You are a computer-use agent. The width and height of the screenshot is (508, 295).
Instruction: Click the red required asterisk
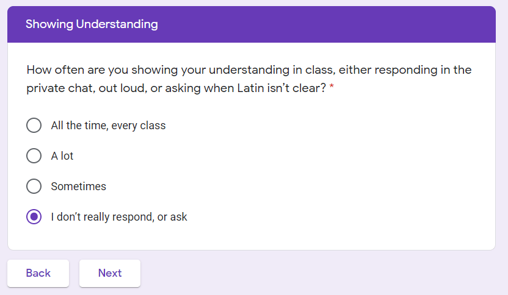coord(332,88)
